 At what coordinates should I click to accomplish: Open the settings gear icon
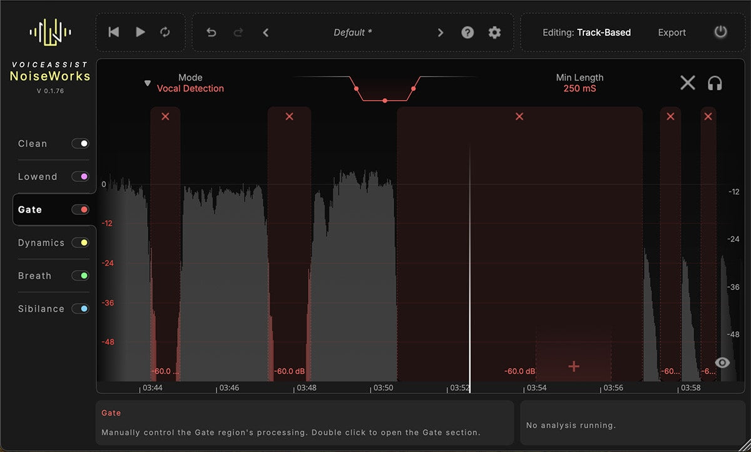click(x=494, y=33)
